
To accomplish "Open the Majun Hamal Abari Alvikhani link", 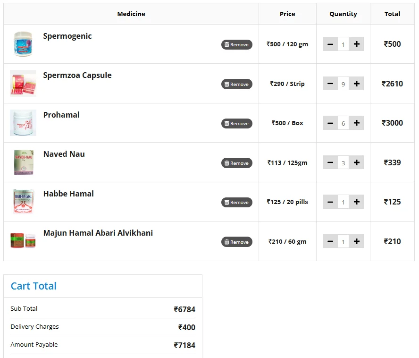I will pos(98,233).
